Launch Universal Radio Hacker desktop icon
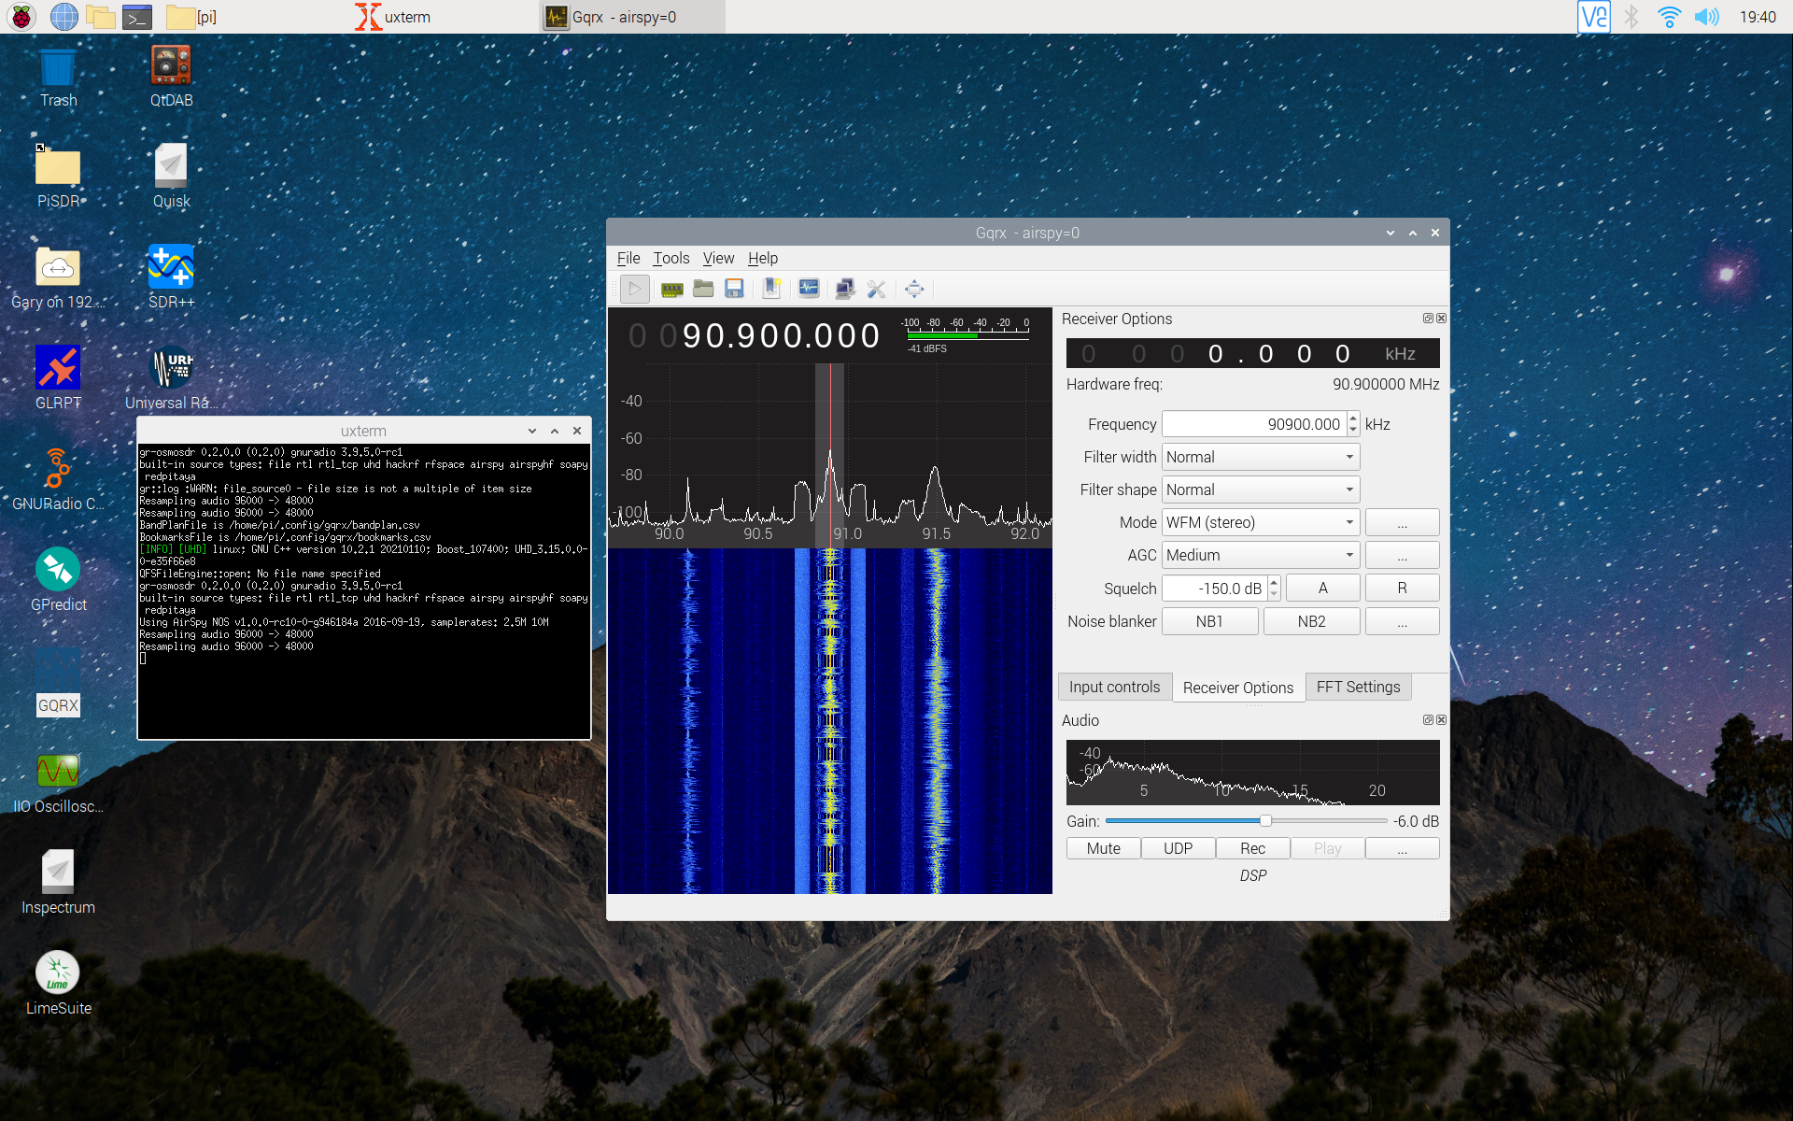 coord(171,379)
